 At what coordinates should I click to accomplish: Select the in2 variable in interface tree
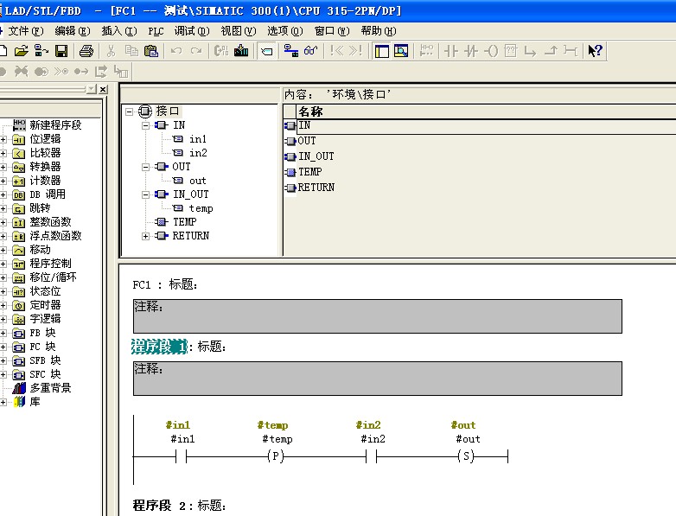pos(198,153)
